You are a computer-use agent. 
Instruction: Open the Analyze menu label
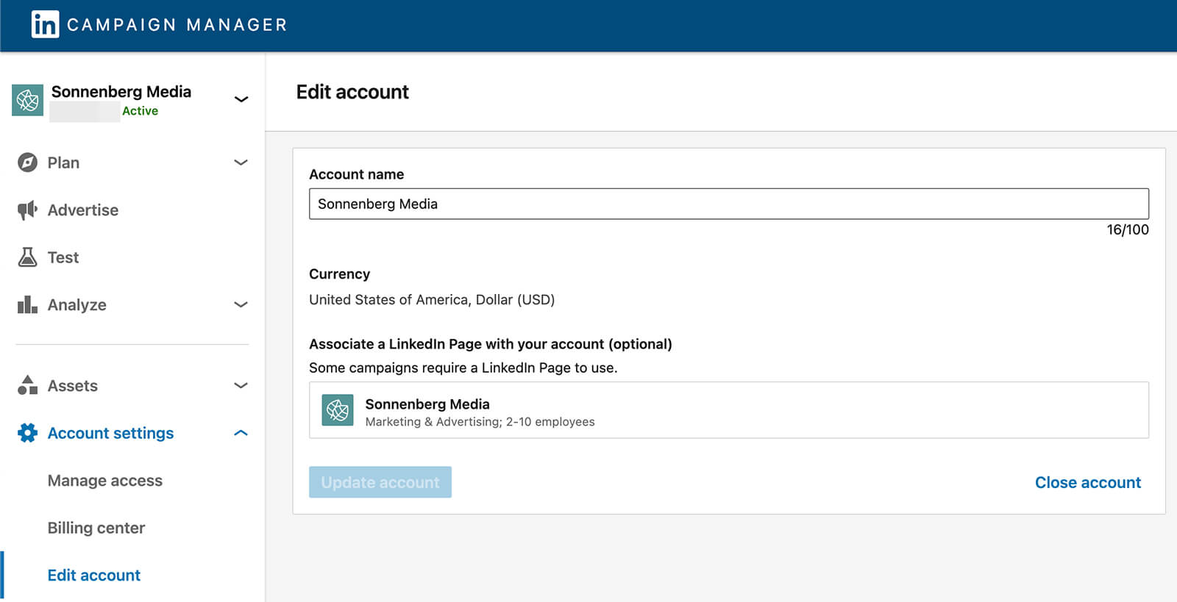tap(77, 304)
